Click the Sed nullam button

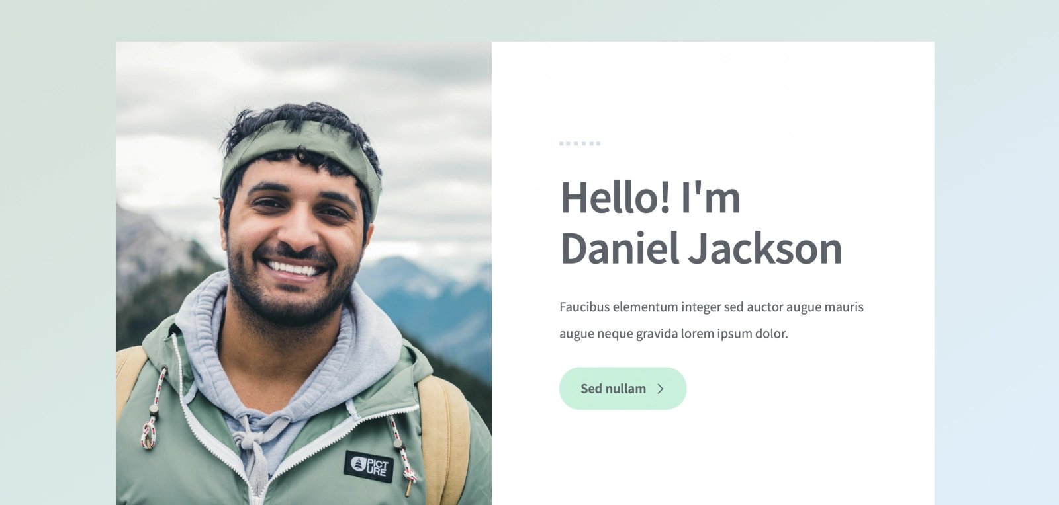pos(623,389)
